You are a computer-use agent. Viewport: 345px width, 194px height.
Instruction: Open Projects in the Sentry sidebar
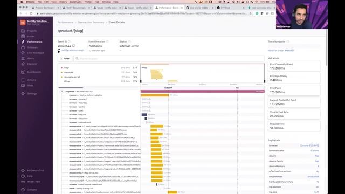[x=32, y=31]
